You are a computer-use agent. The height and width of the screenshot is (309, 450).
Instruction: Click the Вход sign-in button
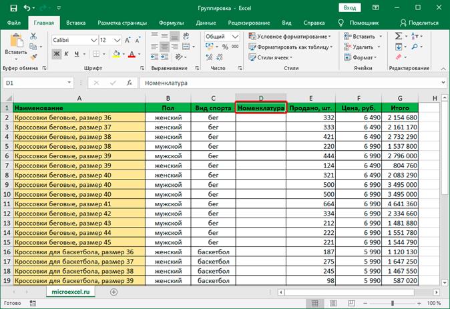click(350, 8)
